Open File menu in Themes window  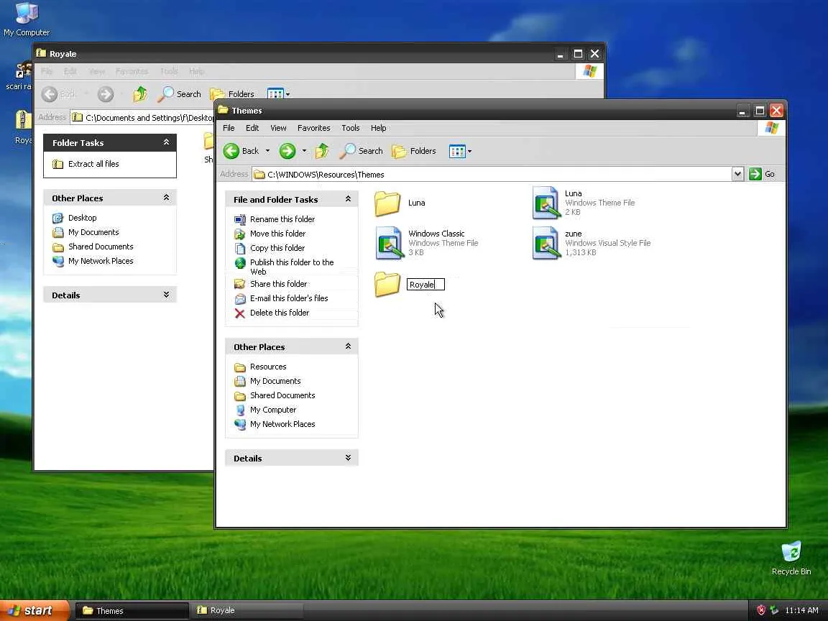(229, 128)
